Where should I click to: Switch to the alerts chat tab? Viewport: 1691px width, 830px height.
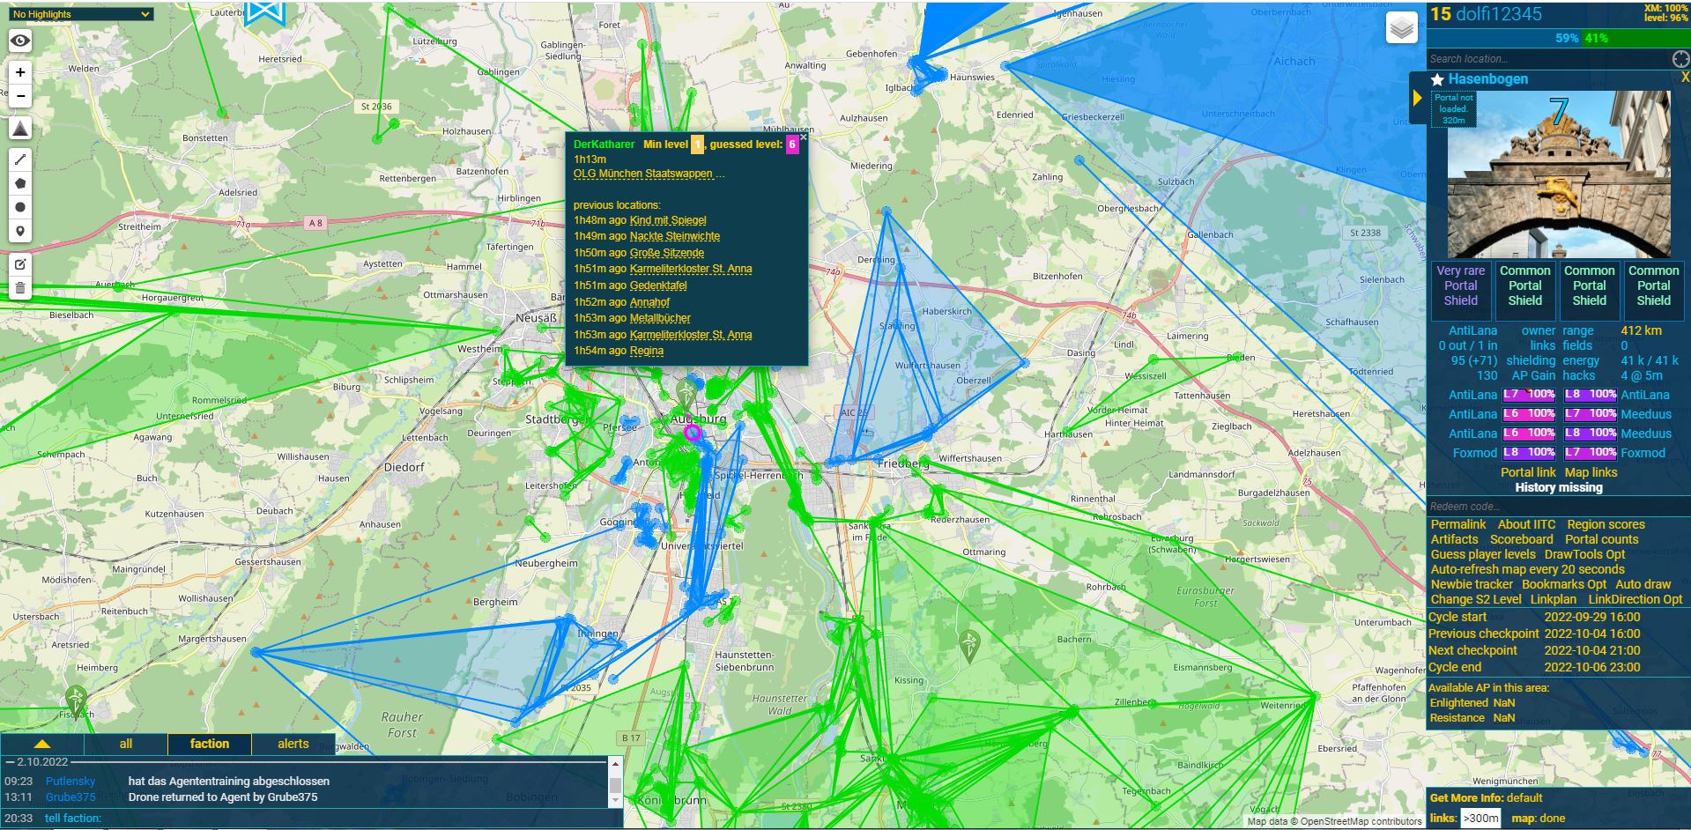(x=293, y=744)
